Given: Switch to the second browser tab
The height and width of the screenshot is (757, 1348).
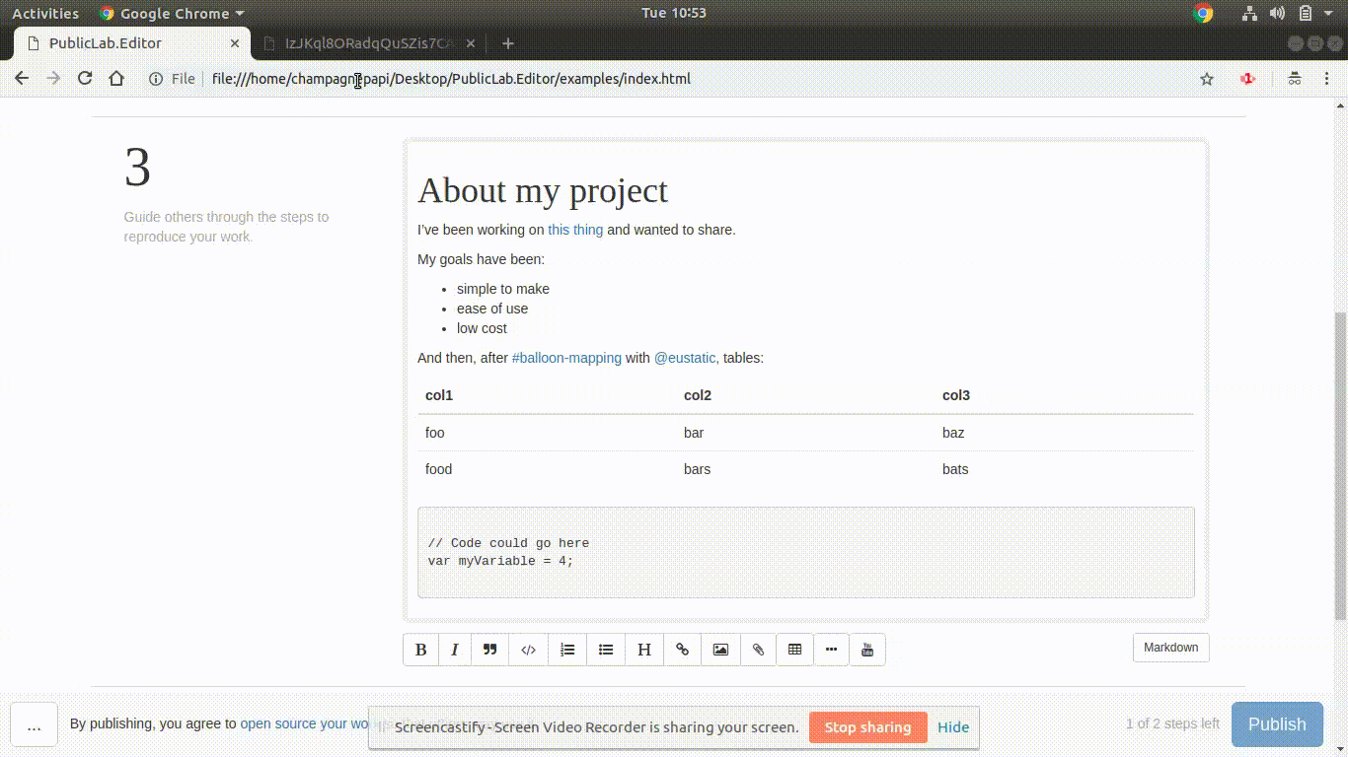Looking at the screenshot, I should tap(366, 43).
